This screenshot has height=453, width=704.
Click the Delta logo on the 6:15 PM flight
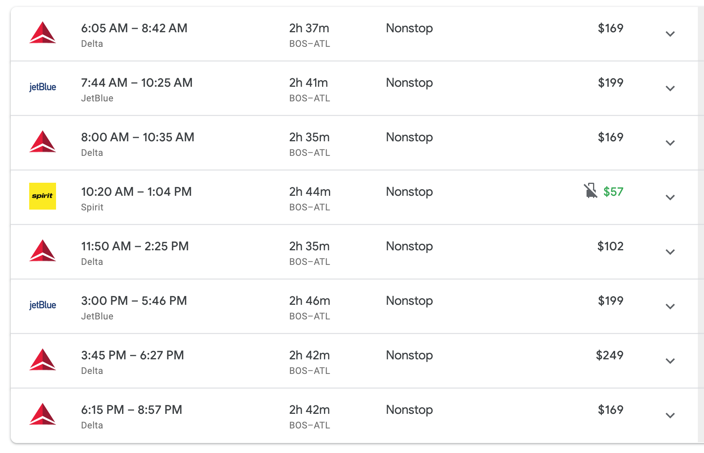point(43,414)
